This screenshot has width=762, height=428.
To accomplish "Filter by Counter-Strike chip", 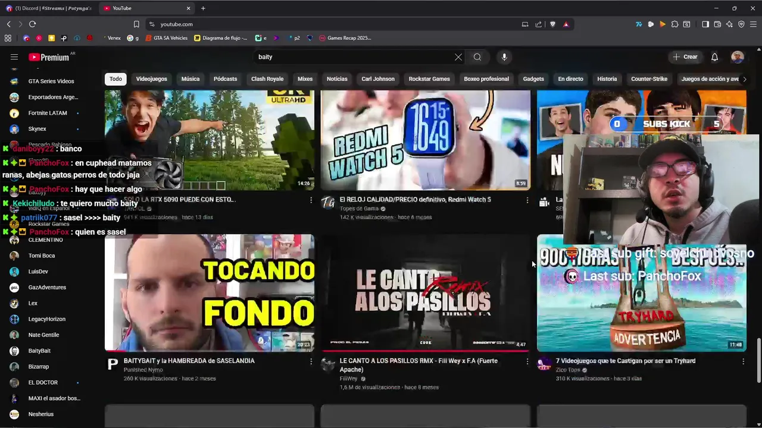I will (x=649, y=79).
